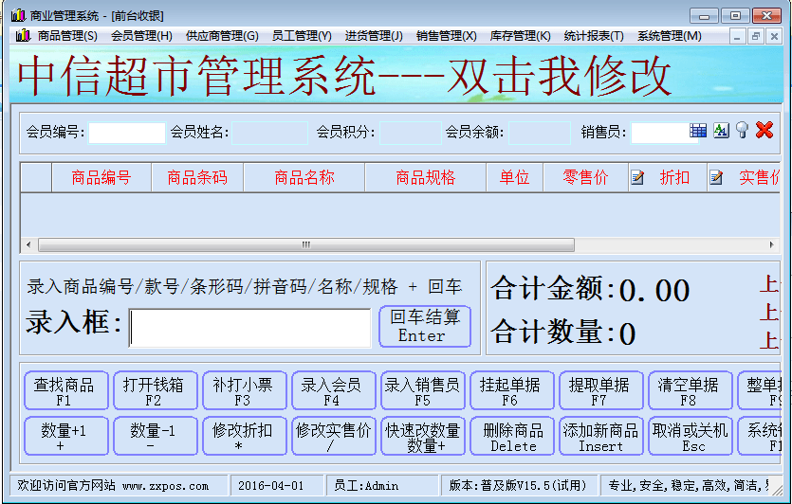Viewport: 792px width, 504px height.
Task: Click the 打开钱箱 F2 button
Action: click(155, 391)
